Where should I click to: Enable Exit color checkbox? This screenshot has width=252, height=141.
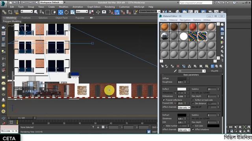(x=193, y=126)
